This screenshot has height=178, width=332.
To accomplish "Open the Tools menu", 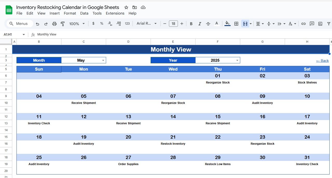I will pos(97,13).
